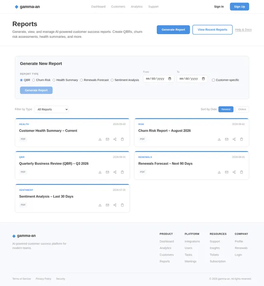Delete the Quarterly Business Review Q3 2026
The image size is (264, 286).
pyautogui.click(x=123, y=172)
